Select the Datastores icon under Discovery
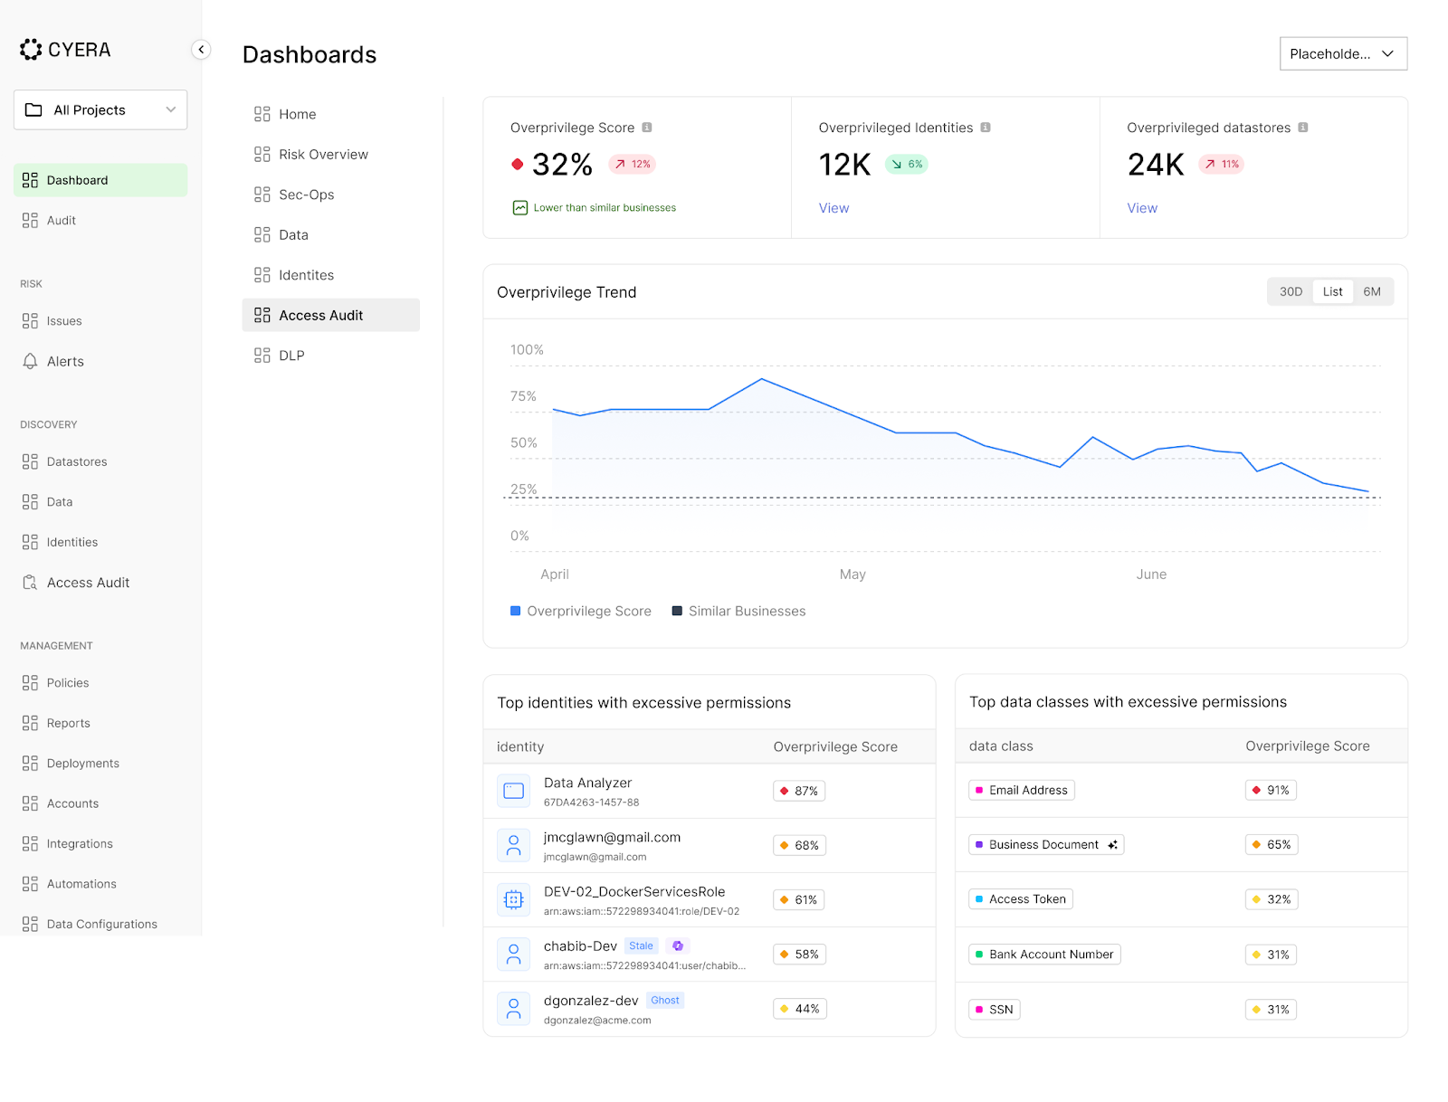The image size is (1448, 1102). pos(28,461)
